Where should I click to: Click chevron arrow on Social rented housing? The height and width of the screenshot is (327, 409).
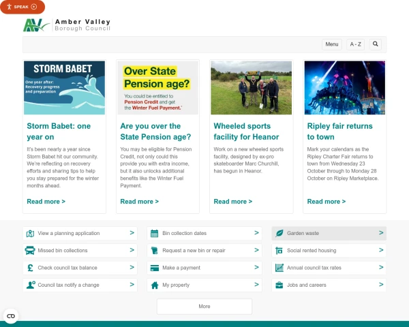380,250
